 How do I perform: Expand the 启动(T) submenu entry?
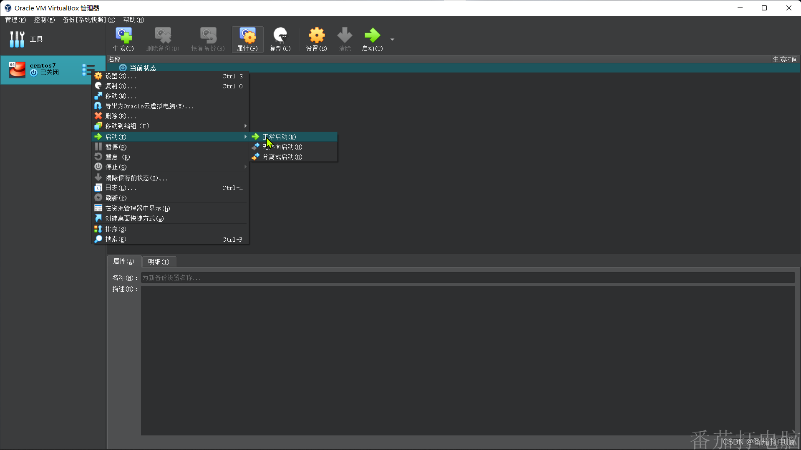click(x=170, y=137)
